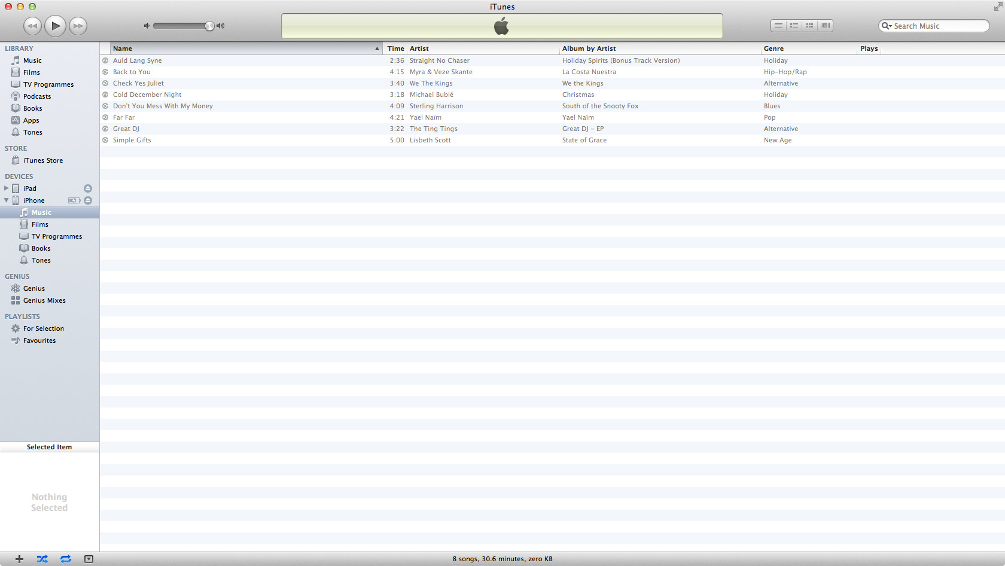The width and height of the screenshot is (1005, 566).
Task: Open TV Programmes in the Library
Action: click(48, 84)
